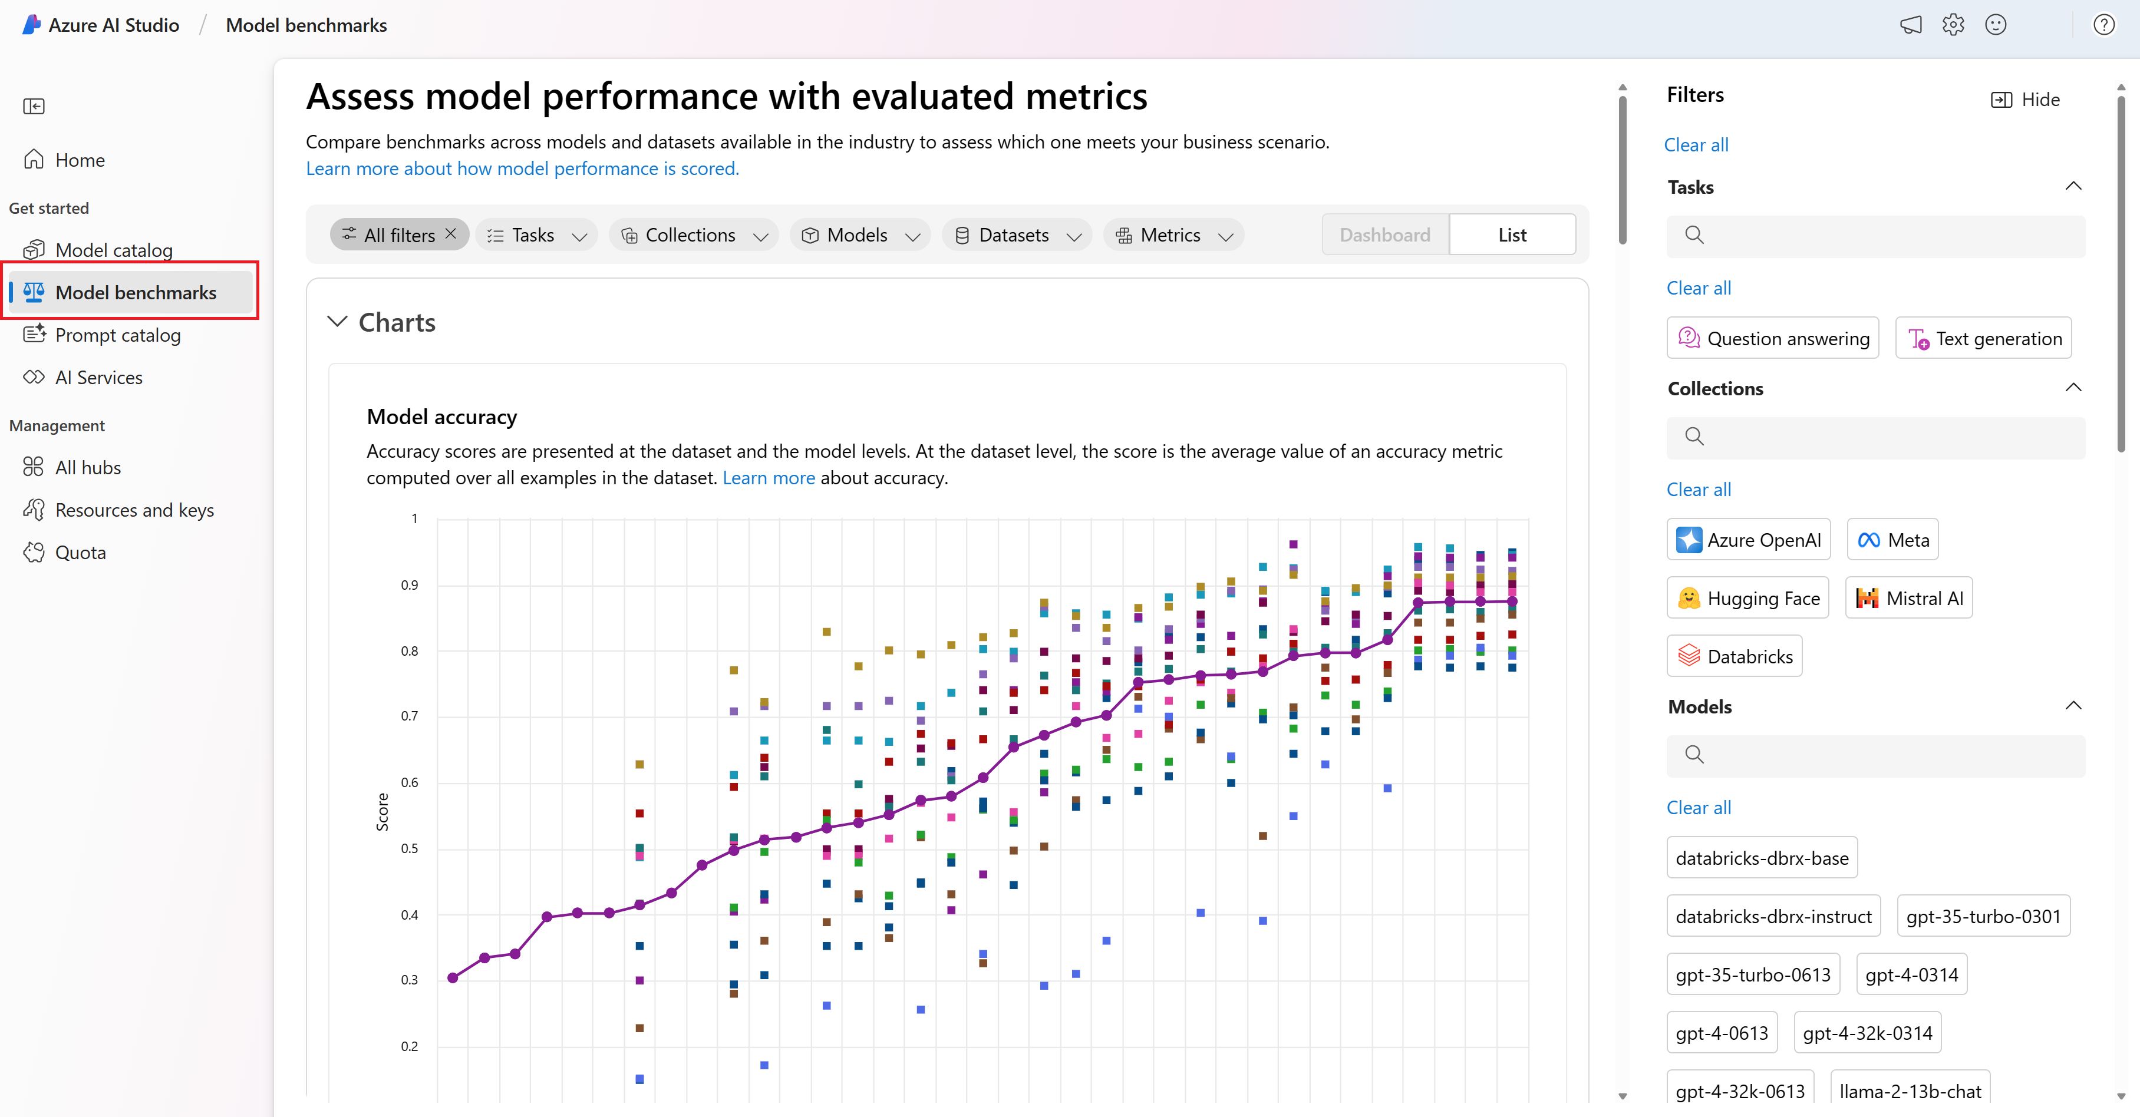Go to Prompt catalog
This screenshot has width=2140, height=1117.
pos(117,335)
